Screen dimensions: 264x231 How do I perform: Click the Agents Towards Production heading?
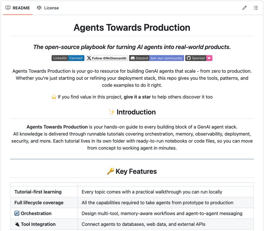point(132,28)
